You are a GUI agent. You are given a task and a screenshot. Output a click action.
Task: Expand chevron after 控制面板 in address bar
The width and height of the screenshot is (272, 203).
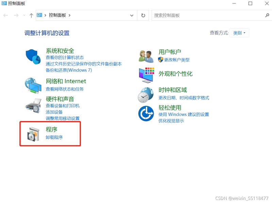point(69,15)
